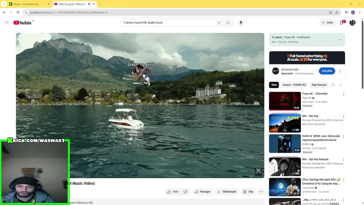Viewport: 364px width, 205px height.
Task: Open the DARK-N channel link
Action: click(306, 144)
